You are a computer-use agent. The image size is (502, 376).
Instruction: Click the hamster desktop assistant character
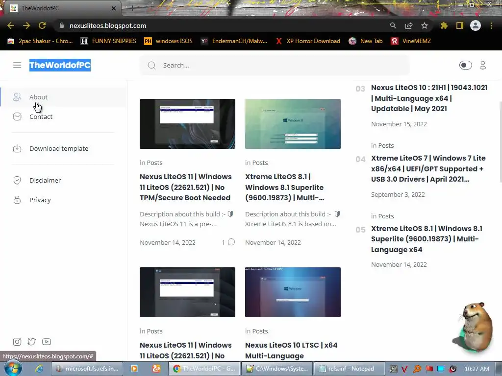[475, 328]
